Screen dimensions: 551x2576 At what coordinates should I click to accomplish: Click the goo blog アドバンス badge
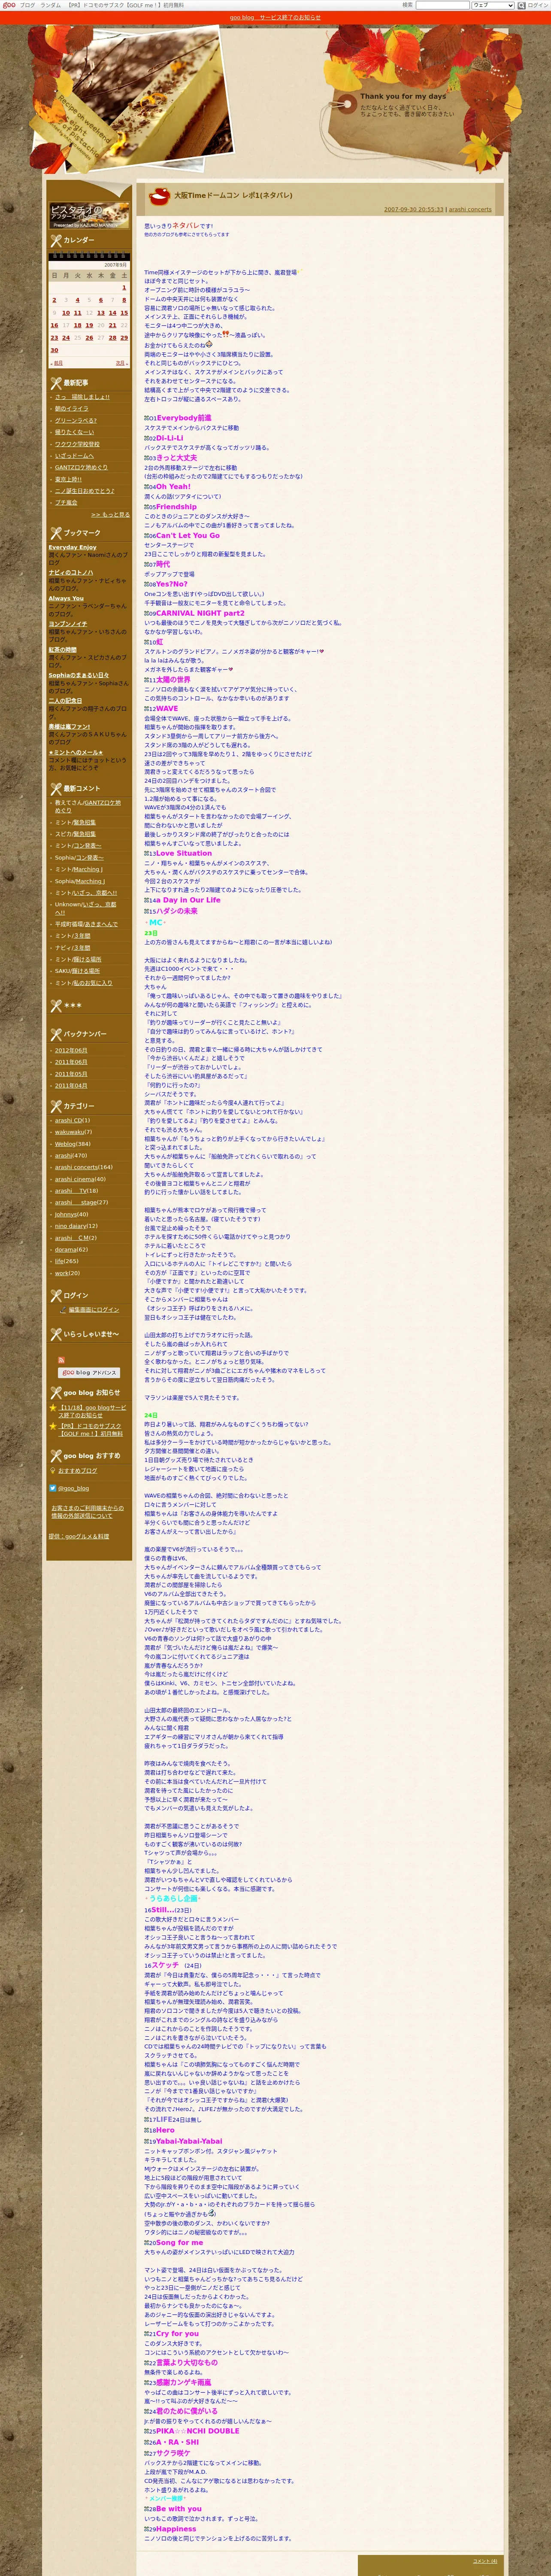[89, 1372]
